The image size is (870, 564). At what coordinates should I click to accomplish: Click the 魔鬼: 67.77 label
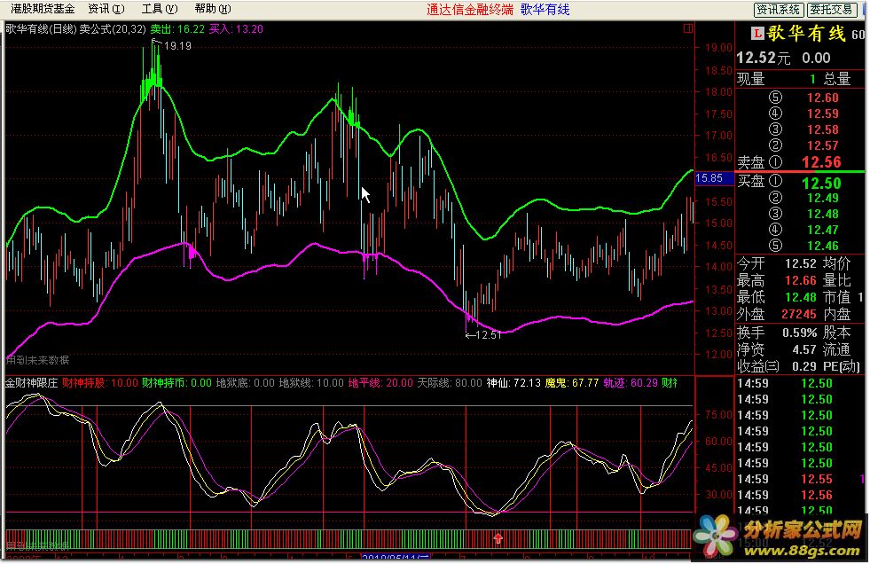click(572, 383)
